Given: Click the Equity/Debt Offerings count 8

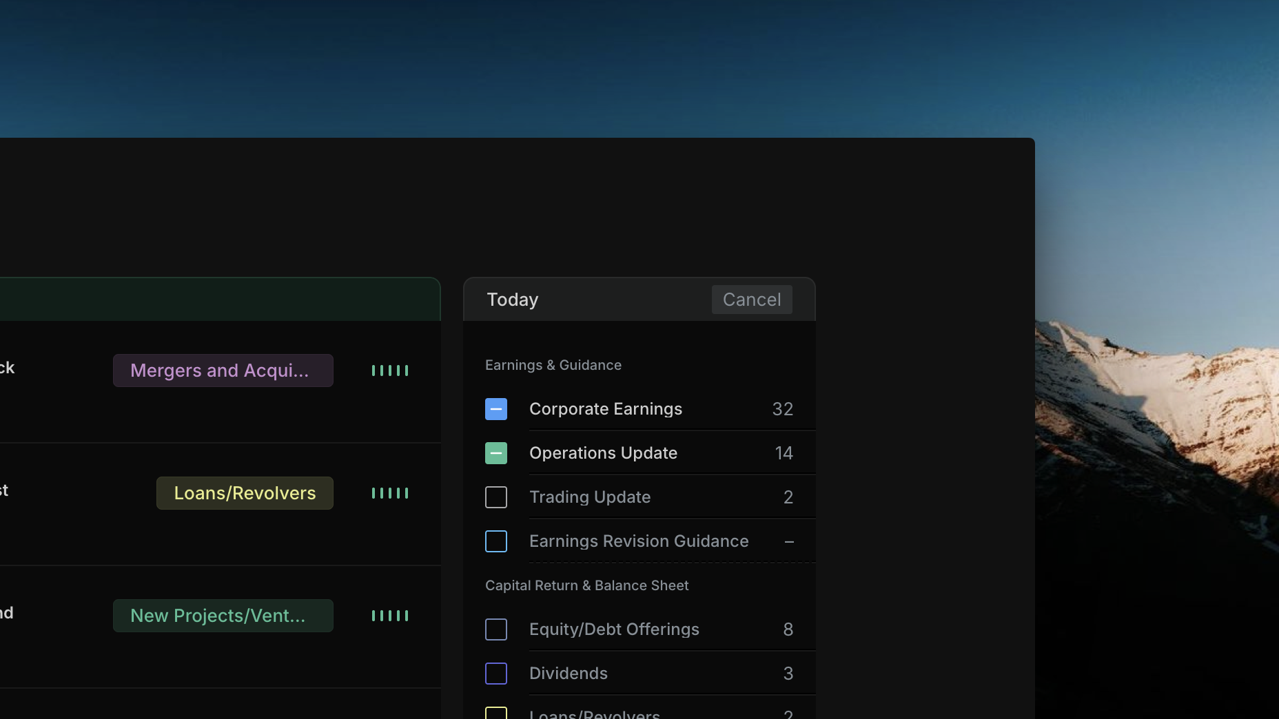Looking at the screenshot, I should click(788, 629).
